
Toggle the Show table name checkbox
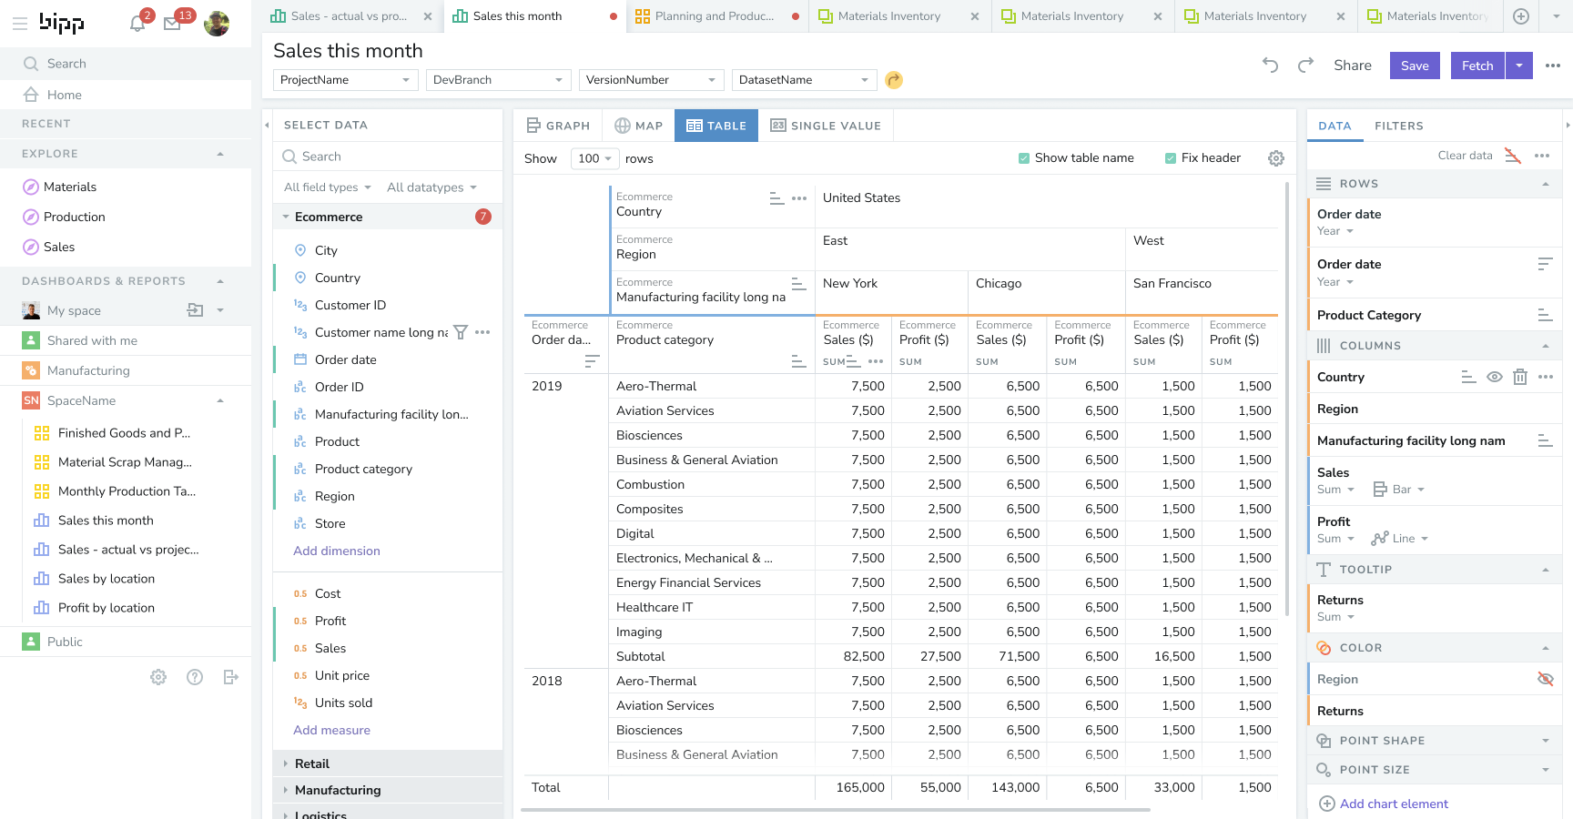[1024, 158]
